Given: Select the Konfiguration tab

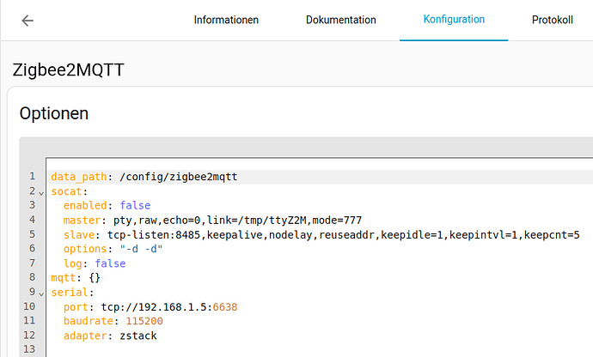Looking at the screenshot, I should point(454,20).
